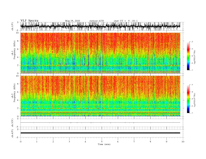Click the "ch.4(V)" axis label
Image resolution: width=206 pixels, height=159 pixels.
(x=12, y=133)
